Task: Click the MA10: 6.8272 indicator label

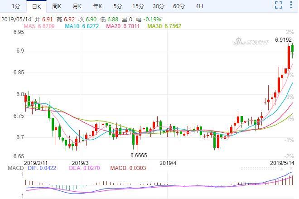Action: point(82,26)
